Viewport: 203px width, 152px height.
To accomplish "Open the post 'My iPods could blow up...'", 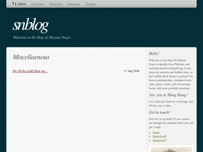I will click(30, 71).
